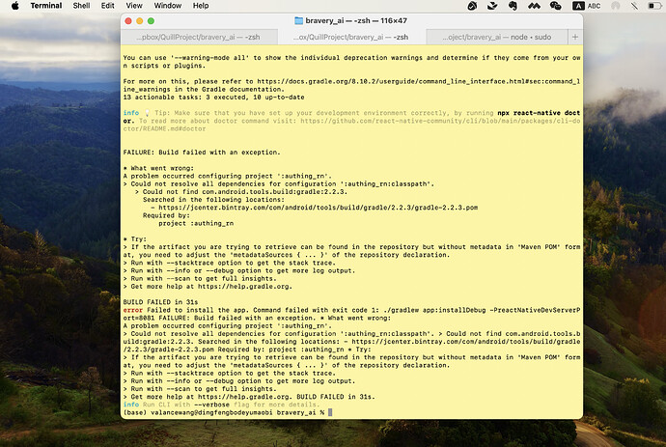Open the Edit menu

107,6
